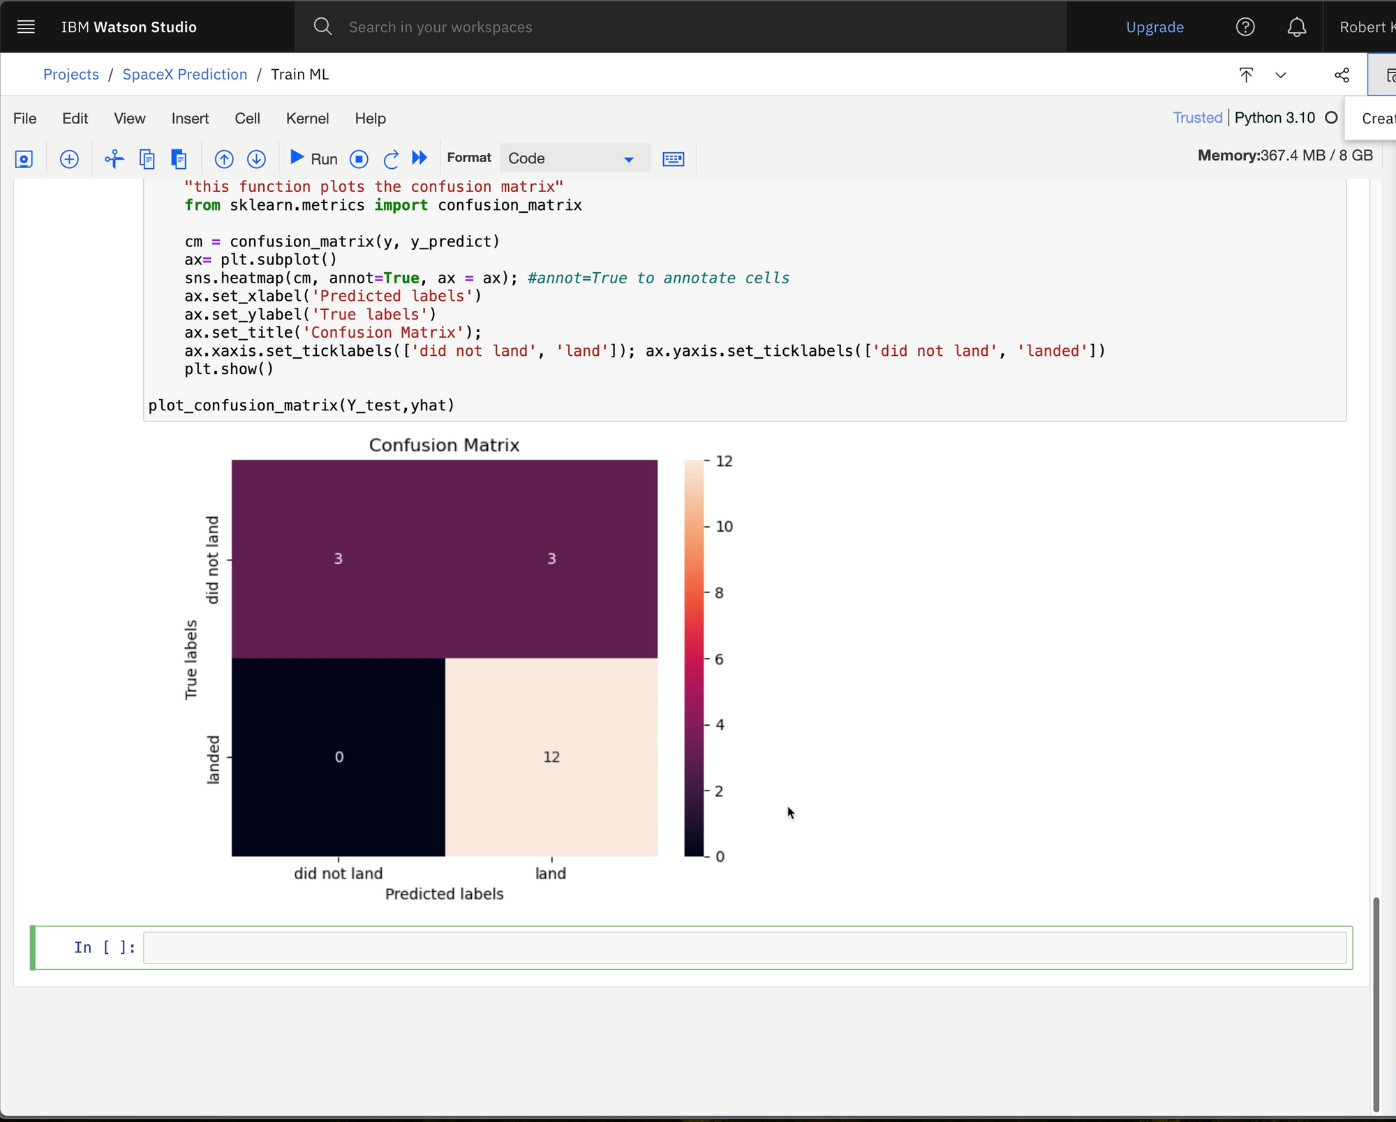
Task: Insert a new cell with plus icon
Action: (x=69, y=159)
